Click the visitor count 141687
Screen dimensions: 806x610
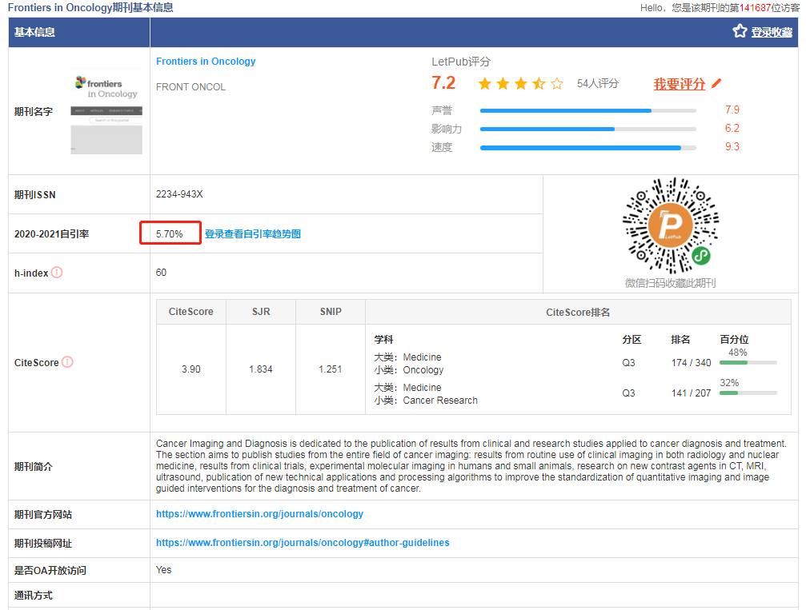coord(755,8)
